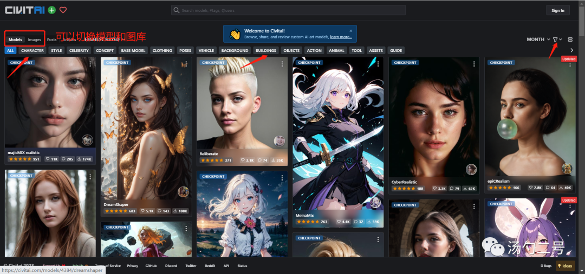Click the learn more link in banner
585x274 pixels.
click(341, 37)
